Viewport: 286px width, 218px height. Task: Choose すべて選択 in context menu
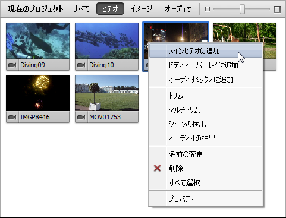point(206,182)
